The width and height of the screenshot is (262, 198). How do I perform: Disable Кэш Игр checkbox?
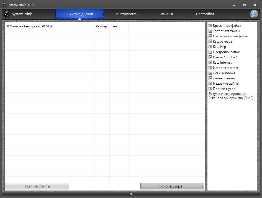point(210,47)
